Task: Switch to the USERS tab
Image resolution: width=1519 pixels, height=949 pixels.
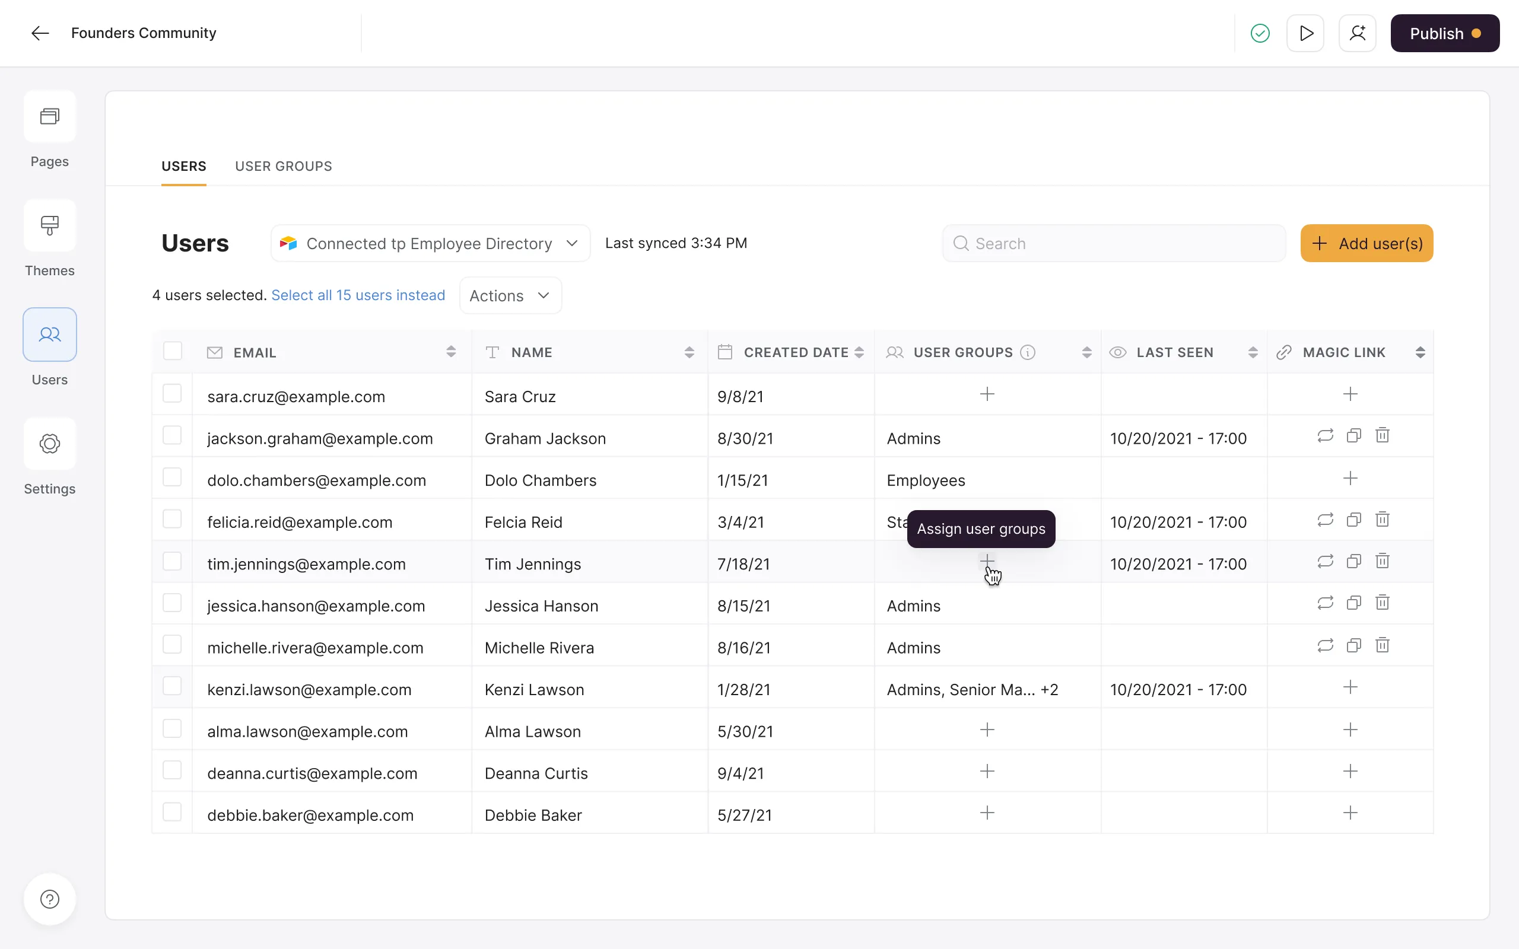Action: (183, 165)
